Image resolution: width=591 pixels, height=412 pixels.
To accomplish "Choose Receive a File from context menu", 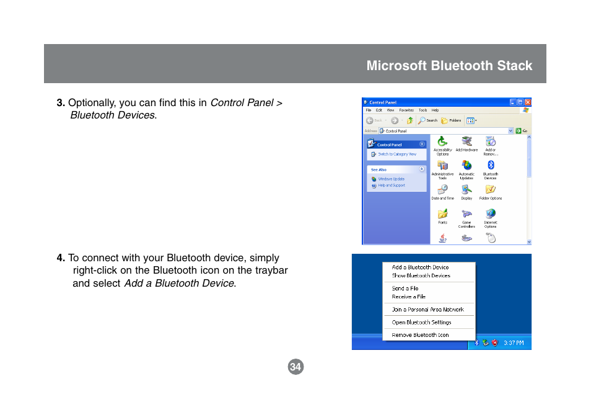I will [x=409, y=297].
